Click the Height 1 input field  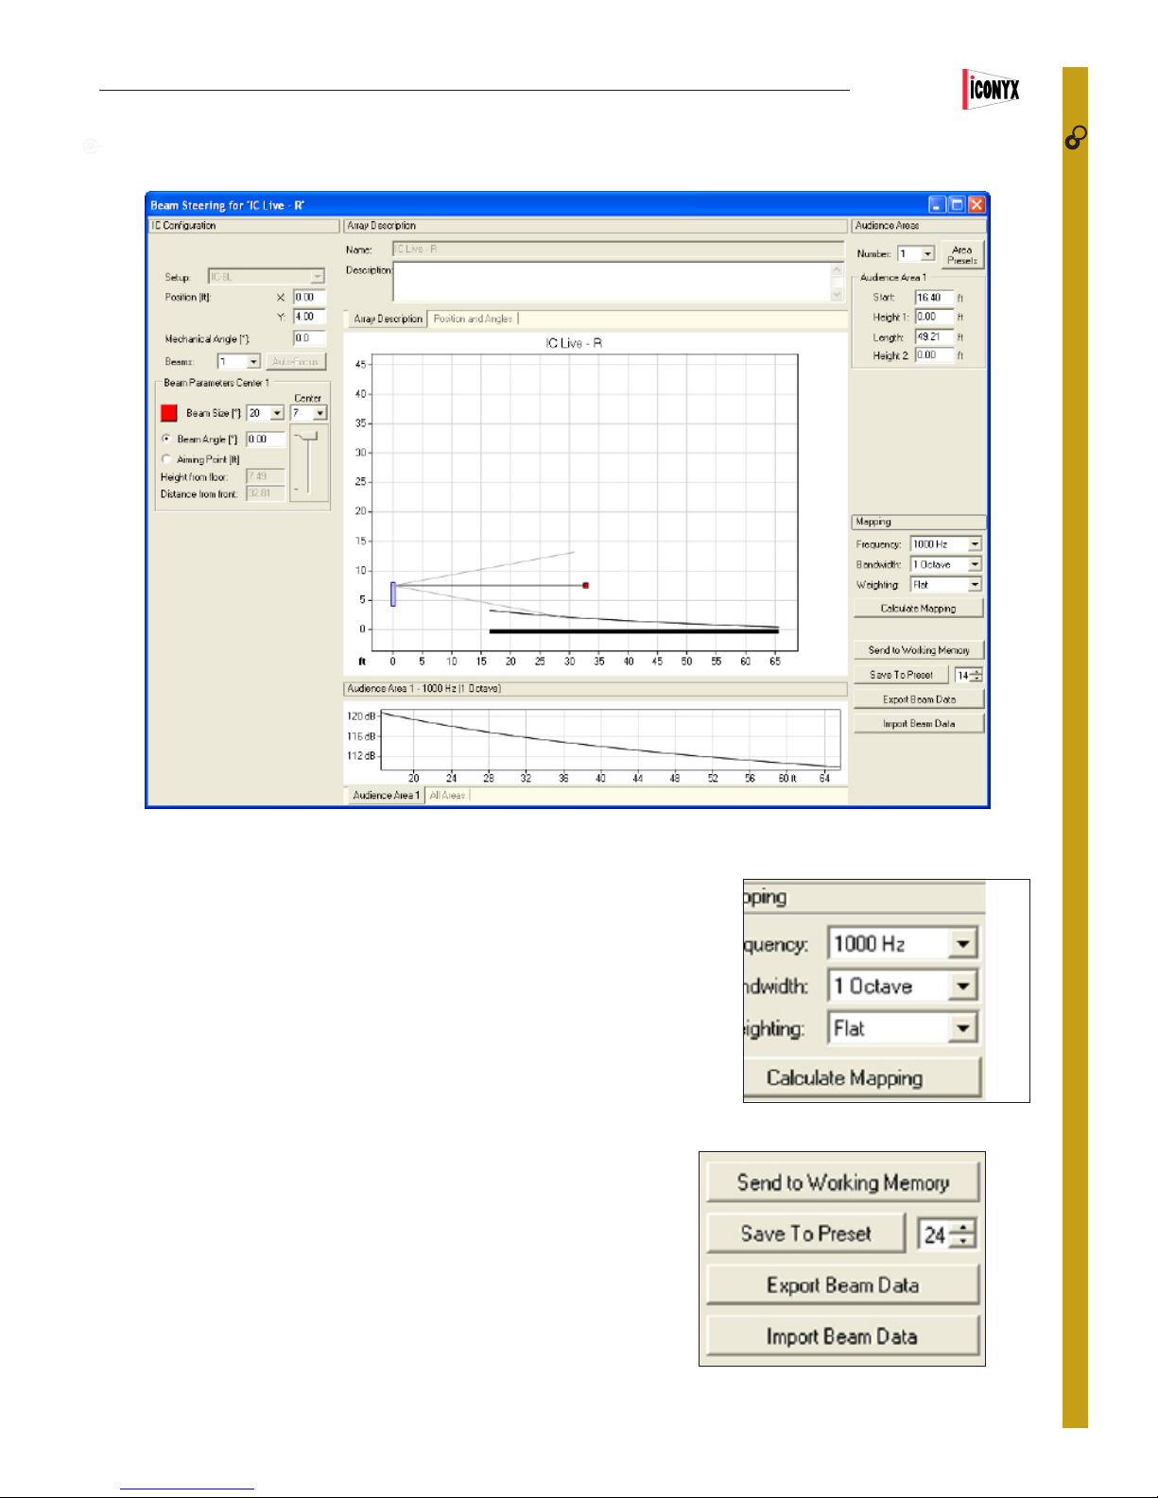coord(935,317)
